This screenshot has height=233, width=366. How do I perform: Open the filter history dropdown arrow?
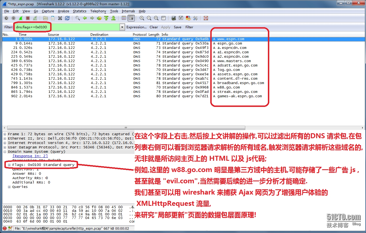[x=122, y=27]
